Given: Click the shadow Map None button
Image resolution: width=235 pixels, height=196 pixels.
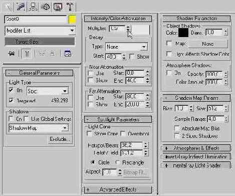Looking at the screenshot, I should pos(208,44).
